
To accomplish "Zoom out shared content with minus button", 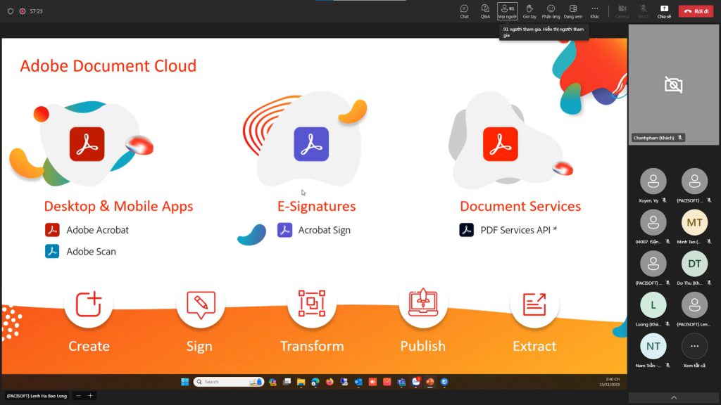I will [79, 396].
